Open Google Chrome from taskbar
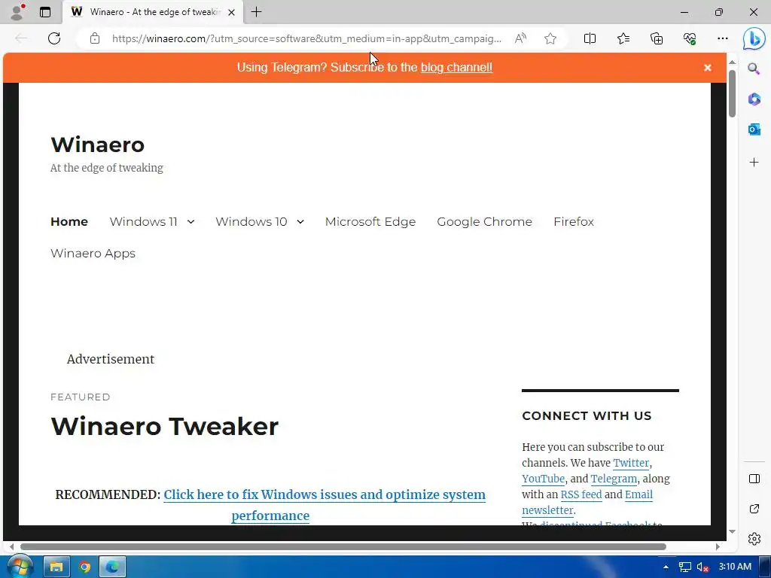 [x=84, y=567]
